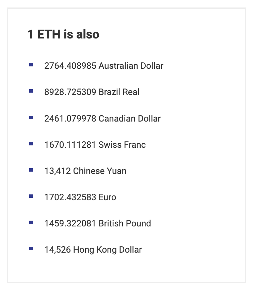Click the bullet beside Australian Dollar

pos(31,65)
